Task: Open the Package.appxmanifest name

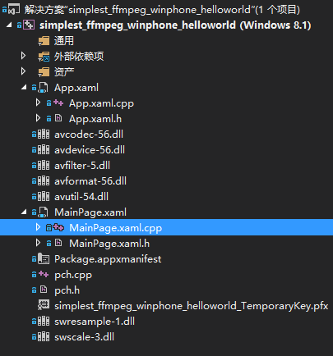Action: (x=108, y=259)
